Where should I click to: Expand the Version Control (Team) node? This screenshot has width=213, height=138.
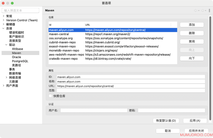point(3,20)
